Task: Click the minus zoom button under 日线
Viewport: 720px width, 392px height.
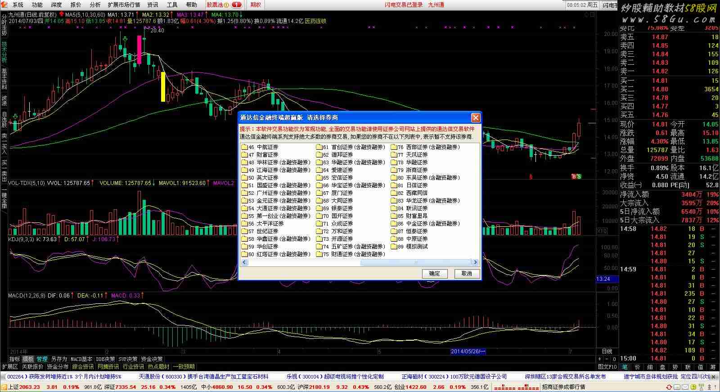Action: click(x=607, y=359)
